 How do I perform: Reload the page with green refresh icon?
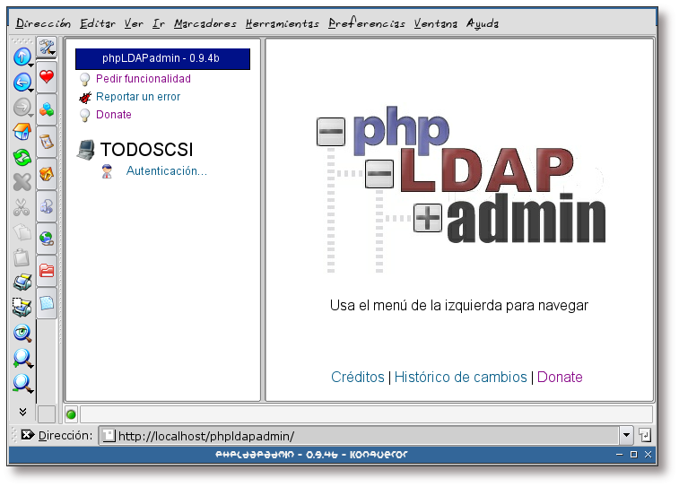pos(22,158)
